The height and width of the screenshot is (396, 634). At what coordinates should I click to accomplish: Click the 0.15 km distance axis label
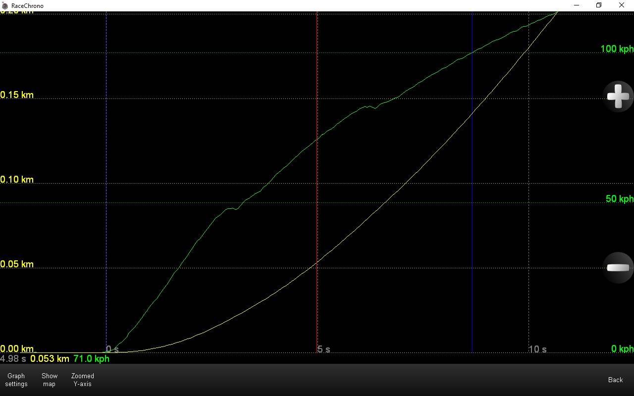pyautogui.click(x=17, y=95)
